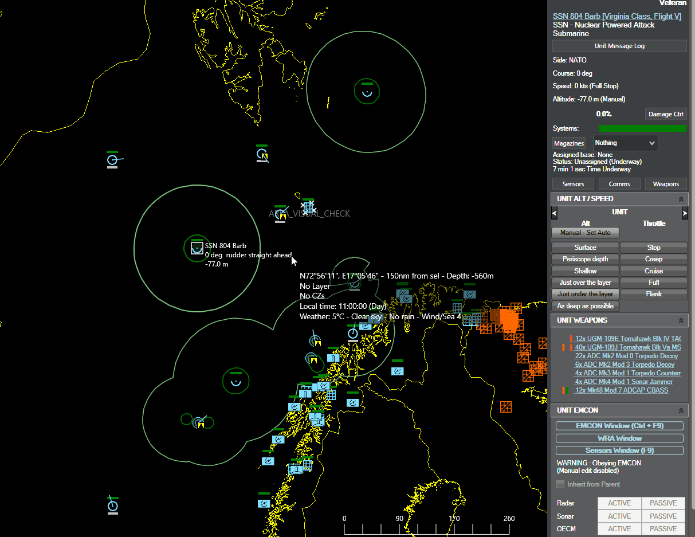Screen dimensions: 695x537
Task: Open the 6x ADC Mk2 Mod 3 Torpedo Decoy link
Action: [x=625, y=364]
